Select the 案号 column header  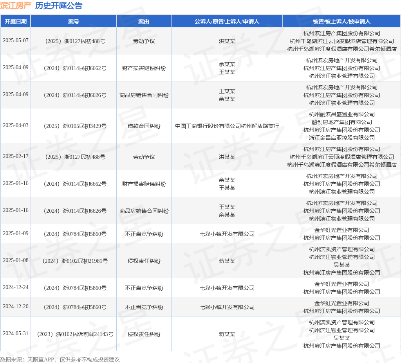click(x=74, y=22)
